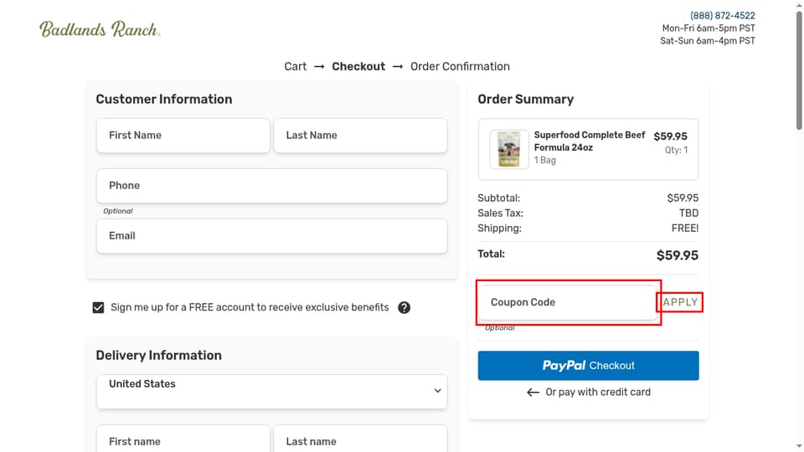Focus the customer First Name field
This screenshot has height=452, width=804.
(x=183, y=136)
